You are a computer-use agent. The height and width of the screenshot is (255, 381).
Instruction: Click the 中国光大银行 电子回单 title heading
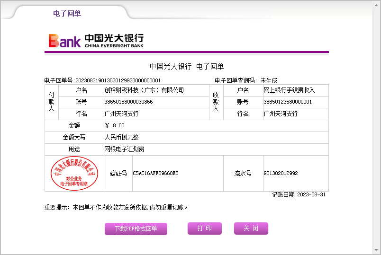(187, 66)
